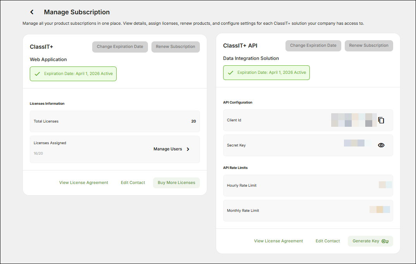The height and width of the screenshot is (264, 416).
Task: Click the checkmark on ClassIT+ API expiration badge
Action: (x=231, y=73)
